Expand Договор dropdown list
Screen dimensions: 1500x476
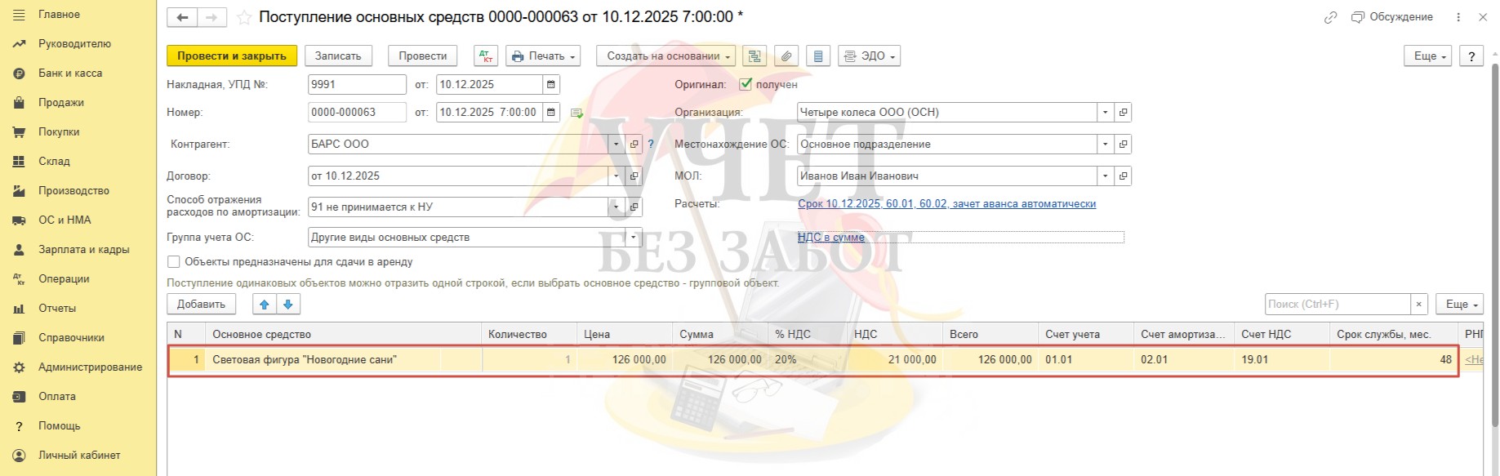pos(616,176)
